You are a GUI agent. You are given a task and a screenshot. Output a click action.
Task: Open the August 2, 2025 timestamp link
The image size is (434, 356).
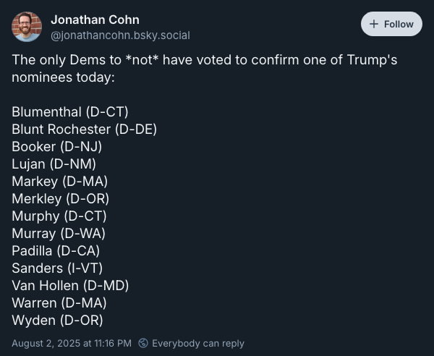point(72,343)
